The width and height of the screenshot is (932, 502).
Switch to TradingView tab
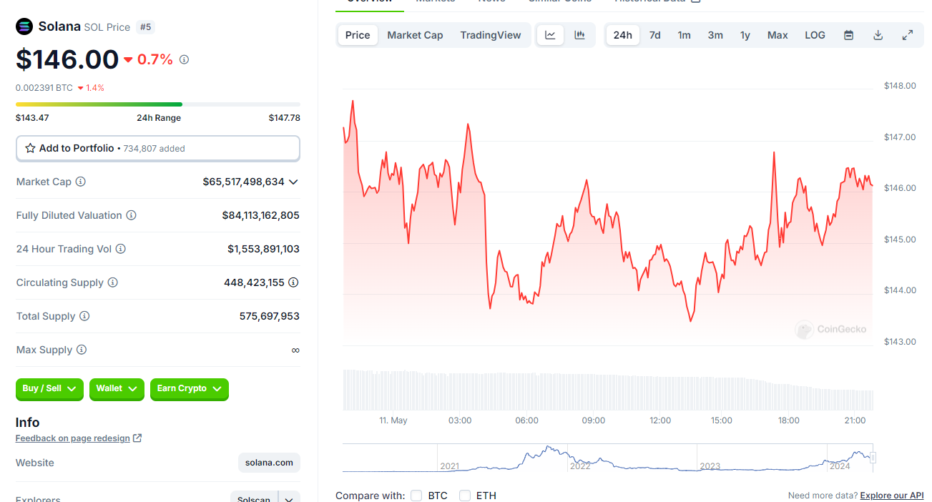pos(491,35)
